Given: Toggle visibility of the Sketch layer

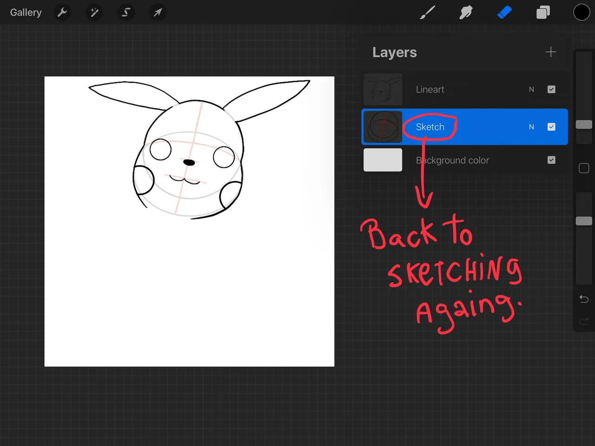Looking at the screenshot, I should pyautogui.click(x=551, y=127).
